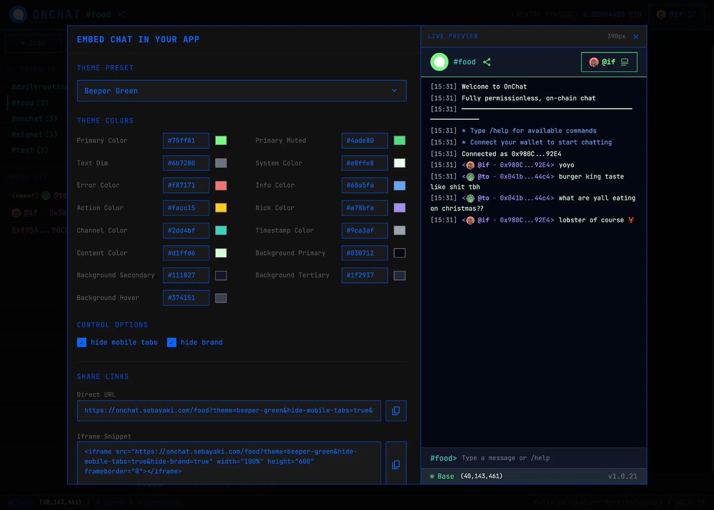This screenshot has width=714, height=510.
Task: Edit the Background Primary hex field #030712
Action: [x=365, y=253]
